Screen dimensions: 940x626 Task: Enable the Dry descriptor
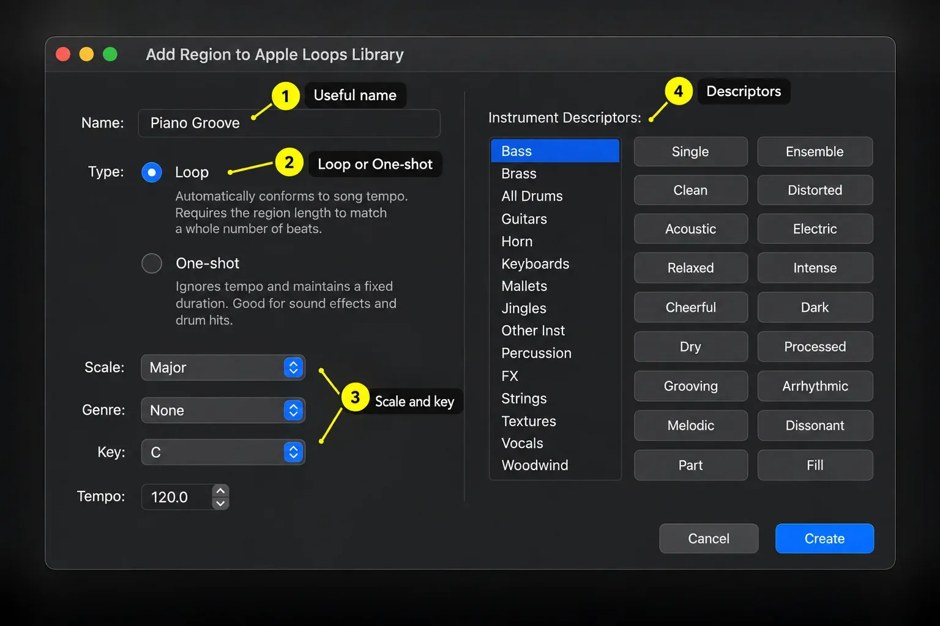pyautogui.click(x=690, y=347)
